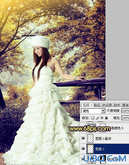Screen dimensions: 129x165
Task: Select the 图层 3 副本 layer thumbnail
Action: (90, 138)
